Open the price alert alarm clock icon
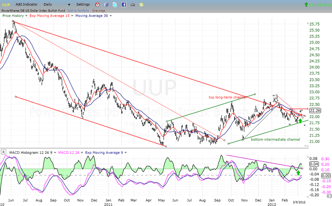Viewport: 332px width, 206px height. 97,5
